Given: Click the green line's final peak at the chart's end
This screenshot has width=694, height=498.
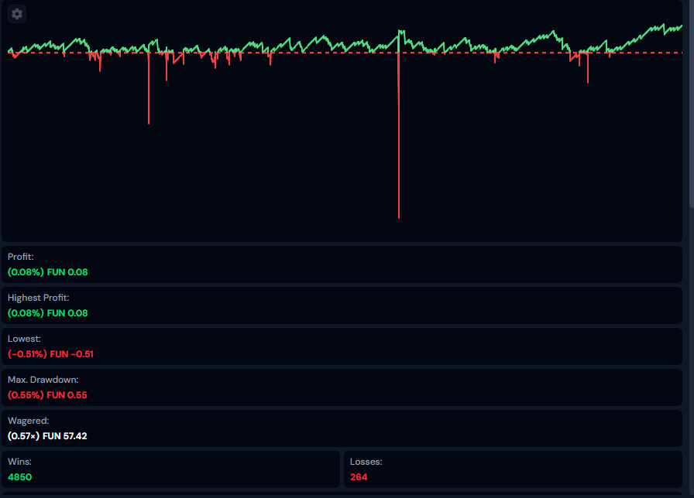Looking at the screenshot, I should [x=681, y=26].
